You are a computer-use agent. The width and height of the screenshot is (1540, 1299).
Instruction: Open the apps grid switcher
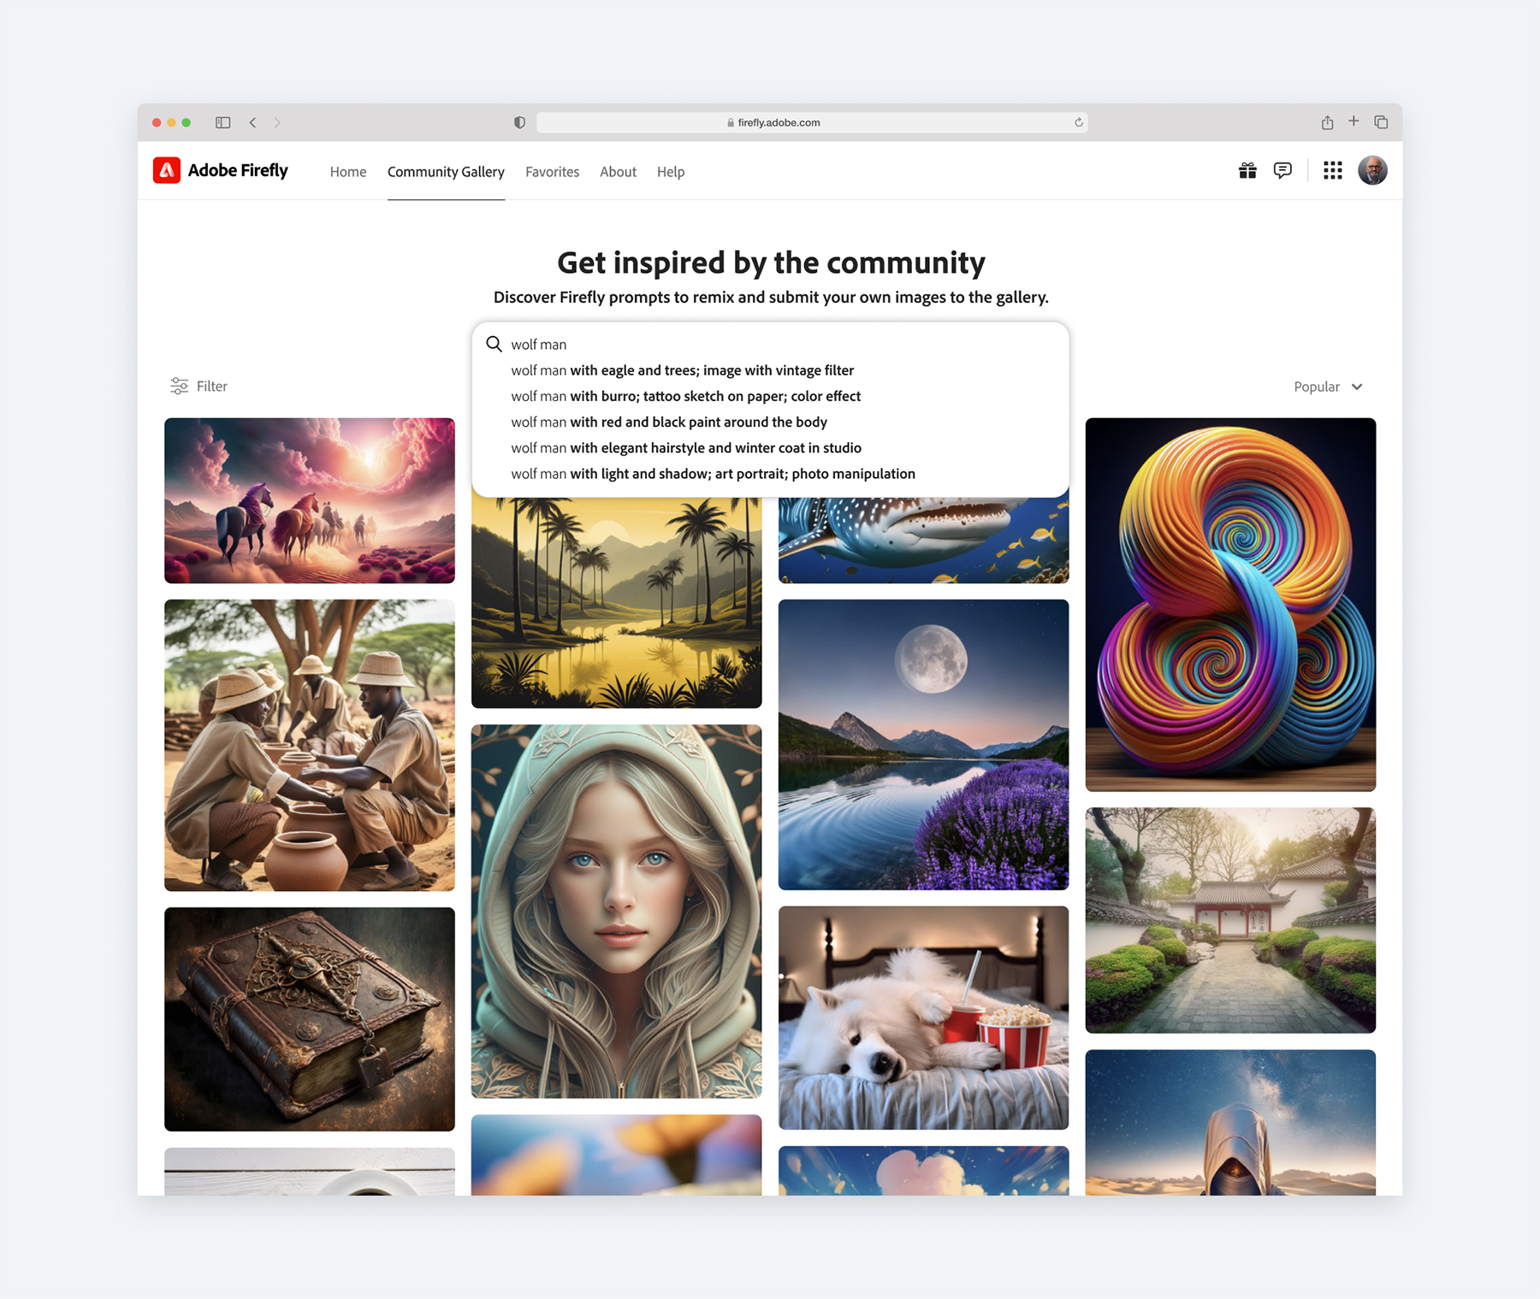(1332, 171)
